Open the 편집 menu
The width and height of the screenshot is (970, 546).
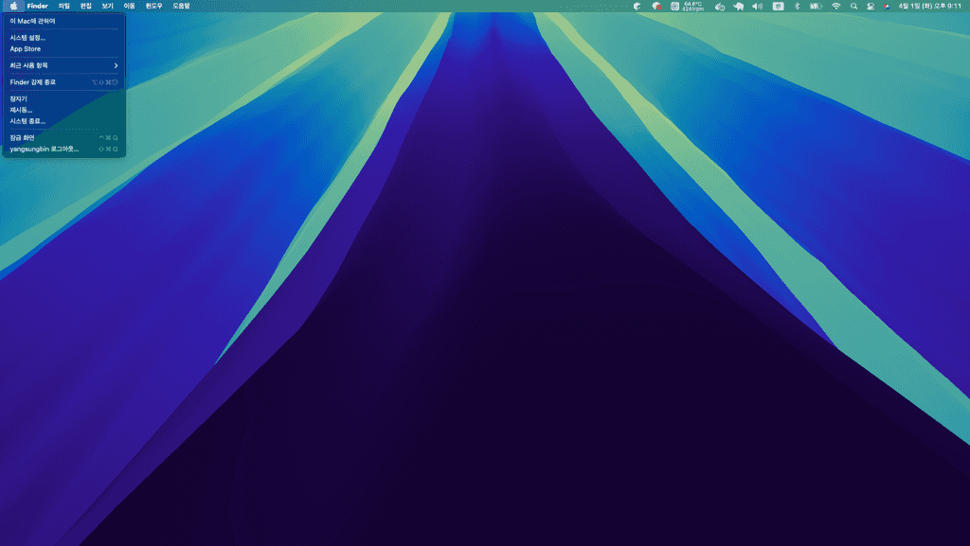(86, 7)
